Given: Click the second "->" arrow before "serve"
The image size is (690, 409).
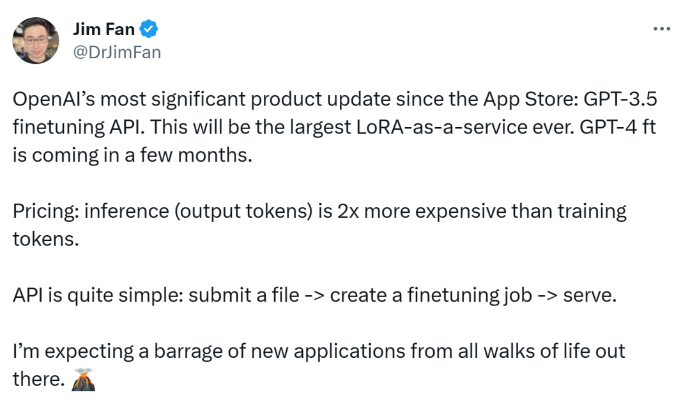Looking at the screenshot, I should click(548, 296).
